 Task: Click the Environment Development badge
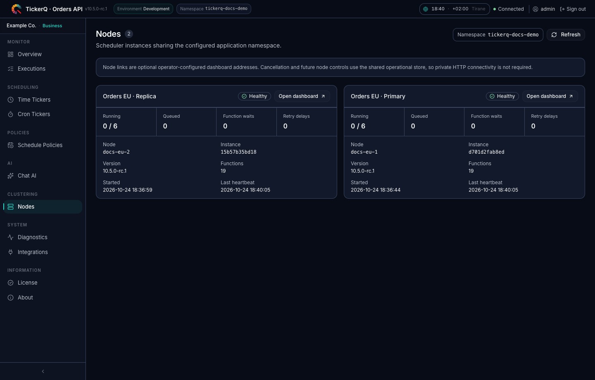tap(143, 9)
